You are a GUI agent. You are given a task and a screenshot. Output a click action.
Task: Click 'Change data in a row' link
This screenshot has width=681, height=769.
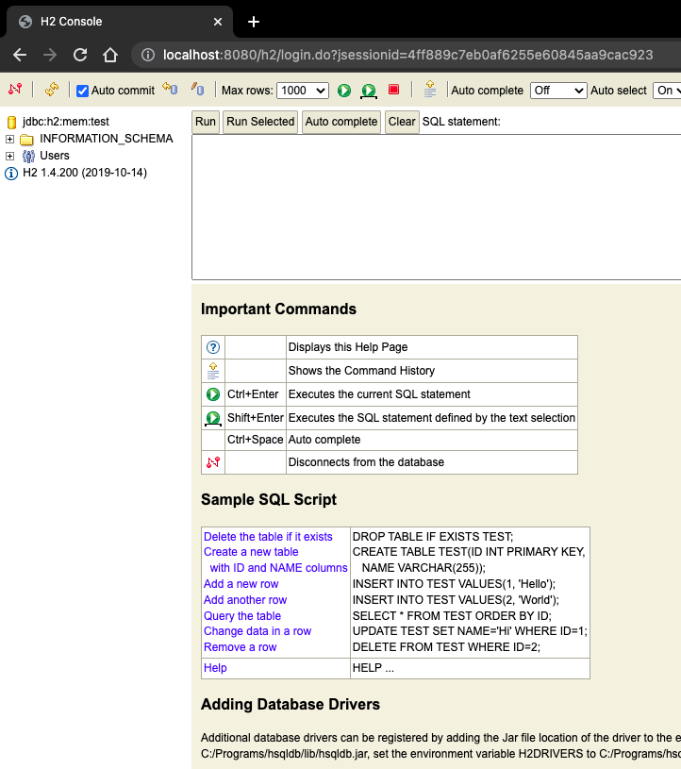tap(257, 631)
